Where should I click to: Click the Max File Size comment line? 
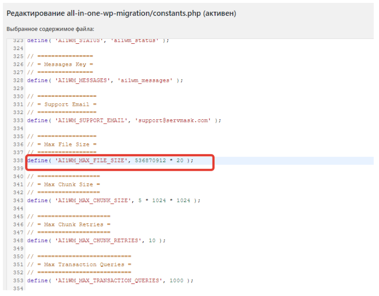point(62,144)
